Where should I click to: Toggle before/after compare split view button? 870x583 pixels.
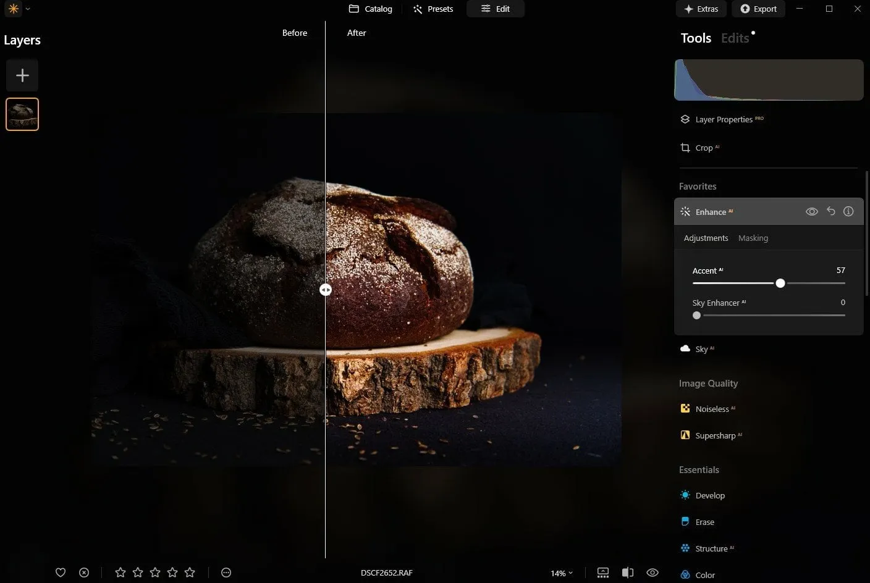pos(628,573)
